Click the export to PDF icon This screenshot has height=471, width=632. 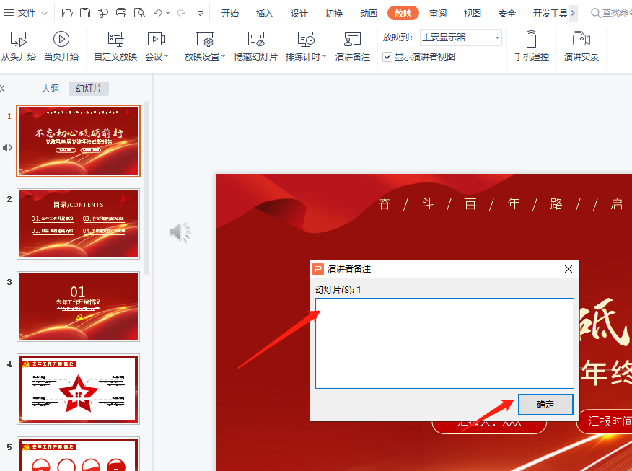[103, 13]
